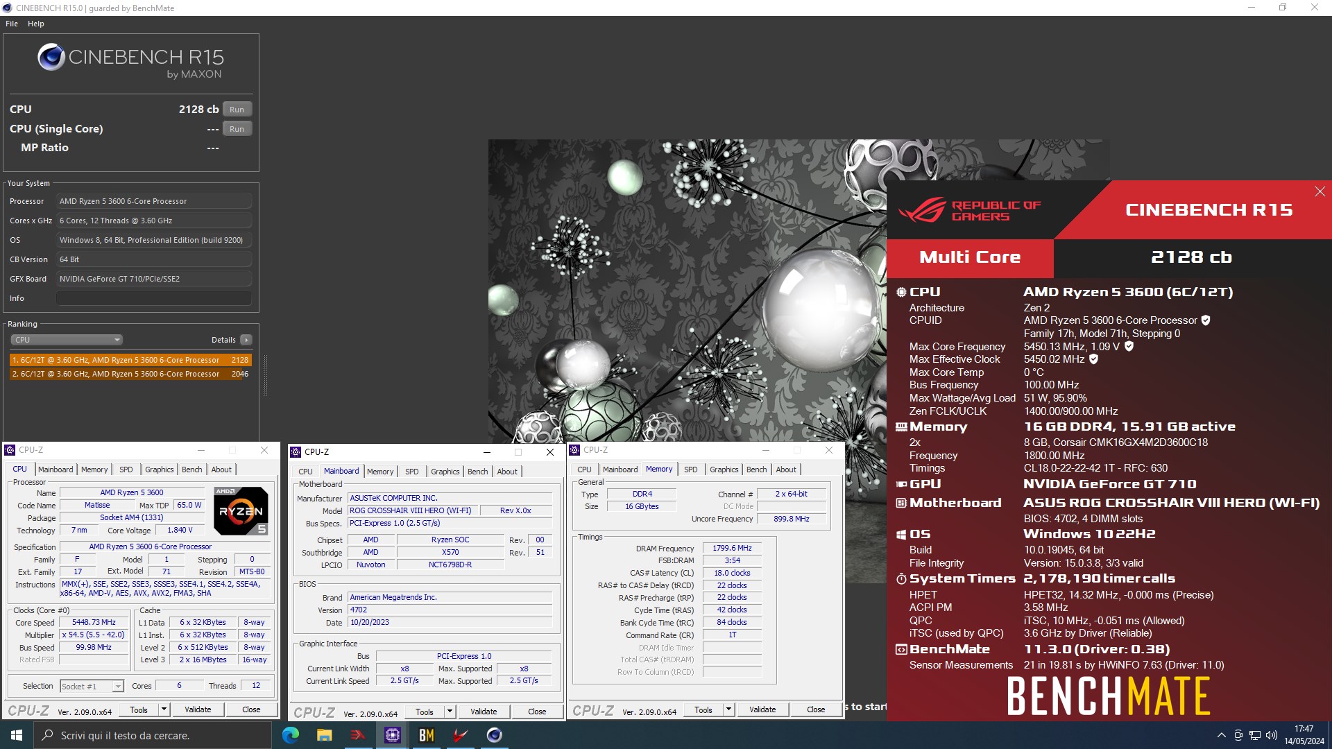Click the verified shield next to CPUID
Screen dimensions: 1332x749
pyautogui.click(x=1206, y=320)
